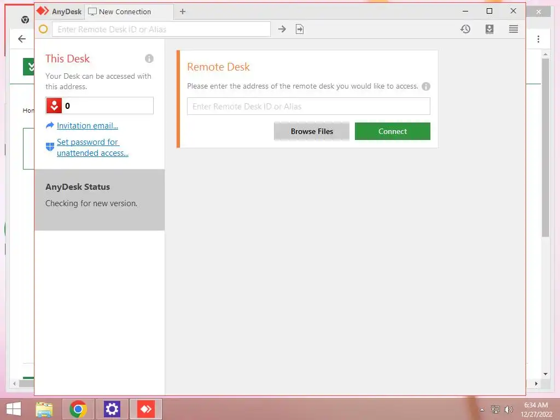The height and width of the screenshot is (420, 560).
Task: Minimize the AnyDesk window
Action: [x=465, y=11]
